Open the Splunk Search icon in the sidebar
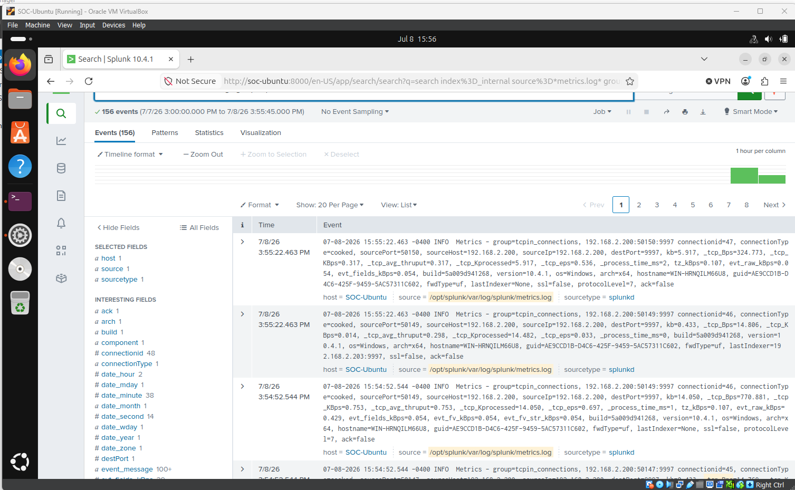 [61, 113]
